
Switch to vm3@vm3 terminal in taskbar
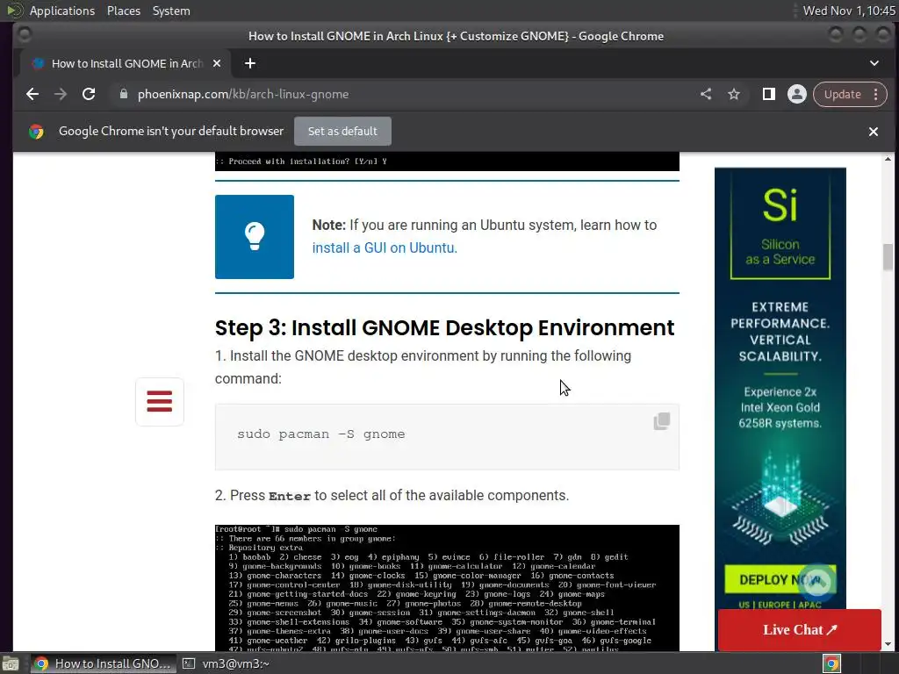tap(227, 663)
